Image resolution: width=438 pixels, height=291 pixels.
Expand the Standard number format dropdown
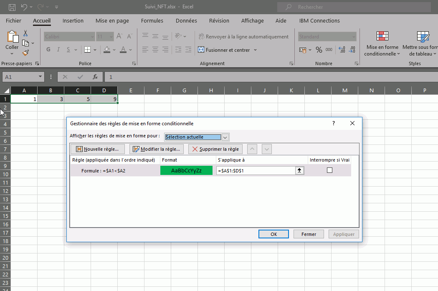353,37
